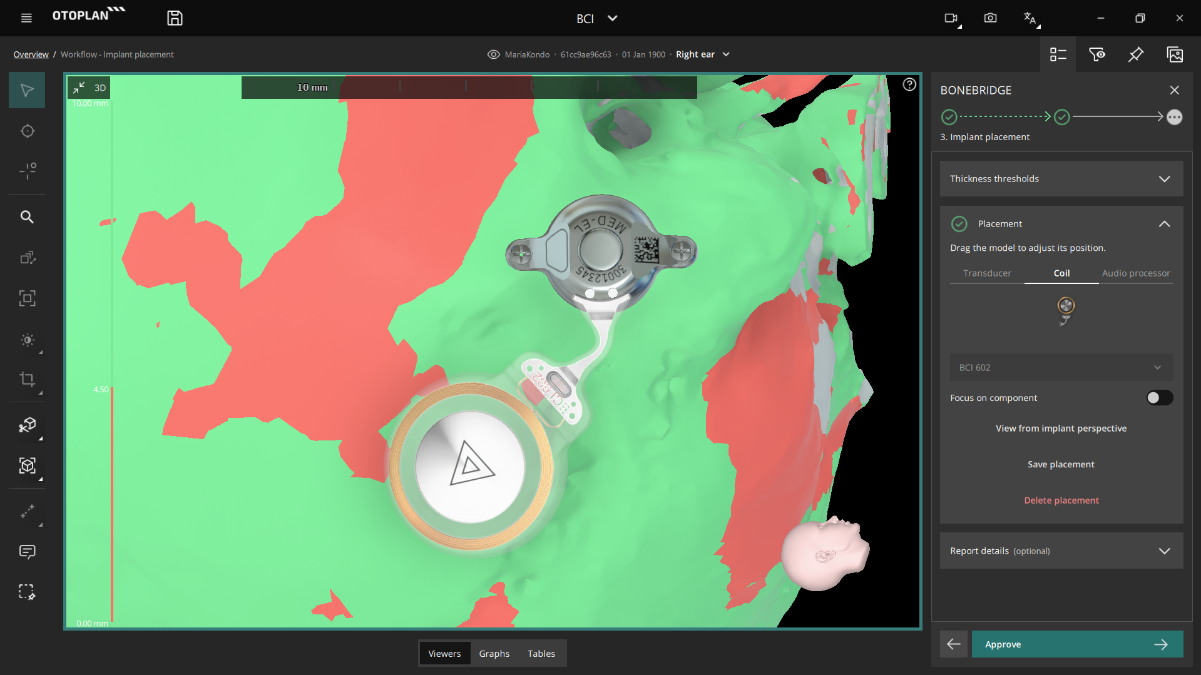
Task: Select the crop tool
Action: [27, 379]
